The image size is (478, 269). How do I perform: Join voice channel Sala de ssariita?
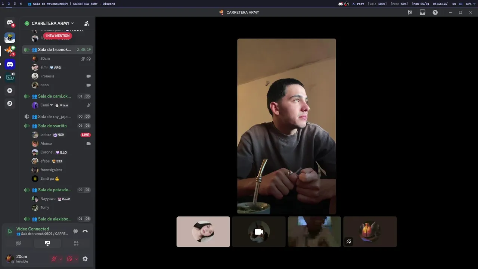coord(58,126)
